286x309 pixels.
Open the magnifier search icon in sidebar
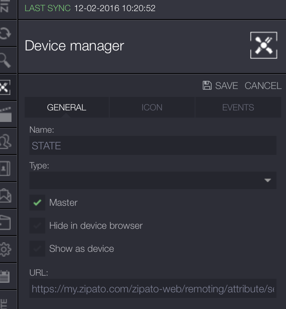pos(6,60)
